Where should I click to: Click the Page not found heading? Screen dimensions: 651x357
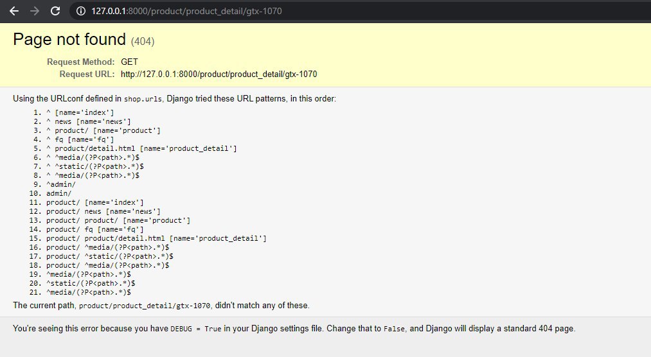tap(69, 39)
